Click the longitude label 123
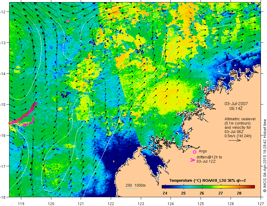This screenshot has width=267, height=206. (141, 204)
